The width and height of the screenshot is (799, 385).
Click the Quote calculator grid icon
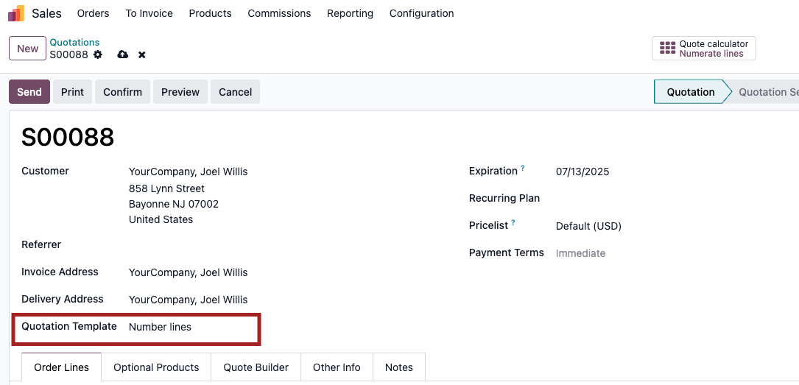click(x=667, y=49)
